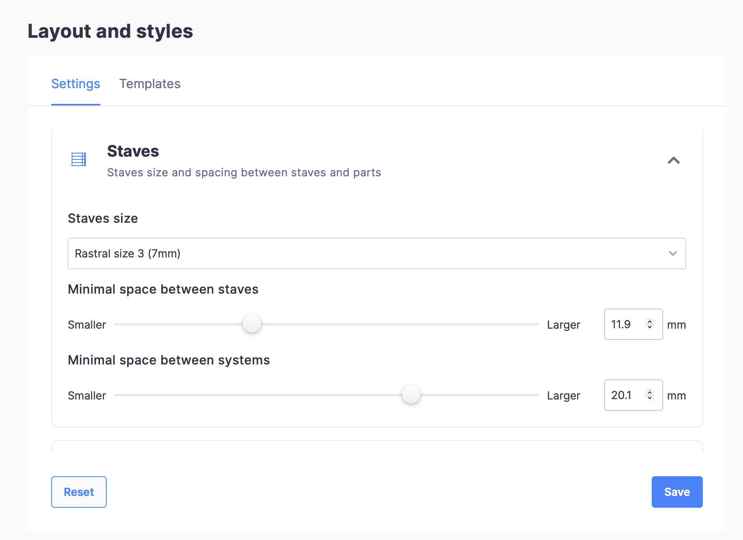Image resolution: width=743 pixels, height=540 pixels.
Task: Save the layout settings
Action: coord(677,492)
